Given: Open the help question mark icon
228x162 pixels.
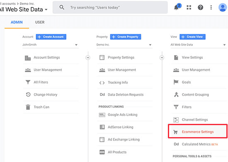Looking at the screenshot, I should (x=200, y=7).
